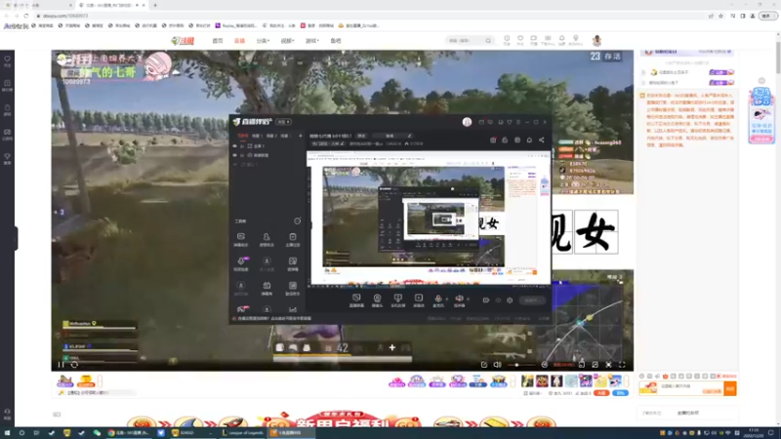Viewport: 781px width, 439px height.
Task: Open the download icon in the Douyu header
Action: [x=548, y=40]
